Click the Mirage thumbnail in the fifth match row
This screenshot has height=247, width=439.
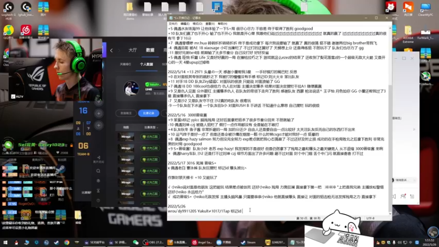coord(126,182)
